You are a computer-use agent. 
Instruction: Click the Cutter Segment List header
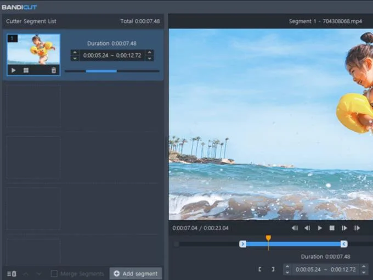31,21
